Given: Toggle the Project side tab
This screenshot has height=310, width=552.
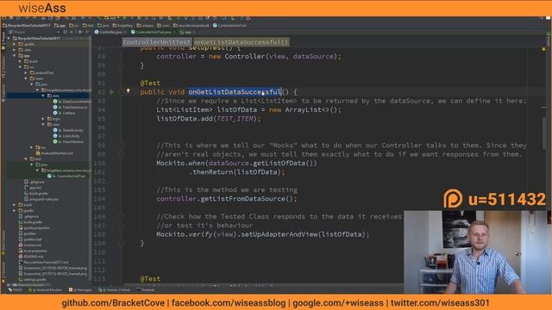Looking at the screenshot, I should [3, 41].
